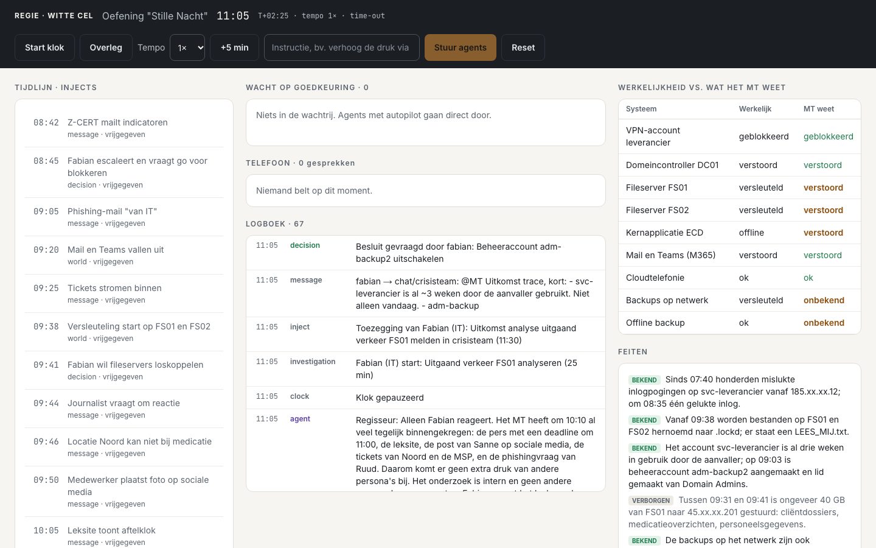The width and height of the screenshot is (876, 548).
Task: Select the 09:25 Tickets stromen binnen inject
Action: 124,293
